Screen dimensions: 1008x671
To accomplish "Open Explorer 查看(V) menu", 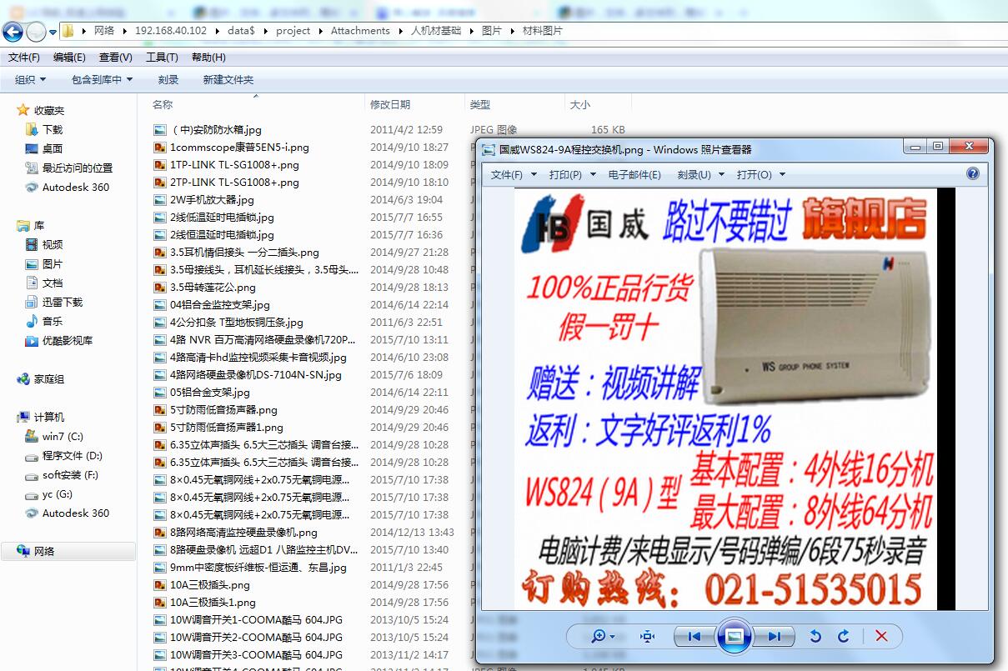I will (x=115, y=58).
